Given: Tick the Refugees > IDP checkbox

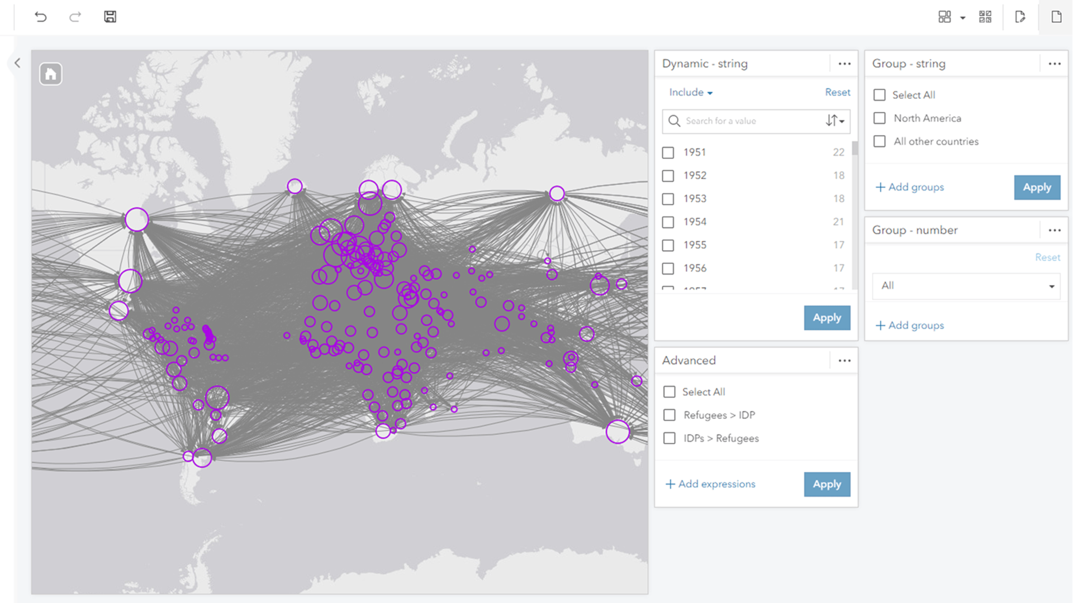Looking at the screenshot, I should 669,415.
